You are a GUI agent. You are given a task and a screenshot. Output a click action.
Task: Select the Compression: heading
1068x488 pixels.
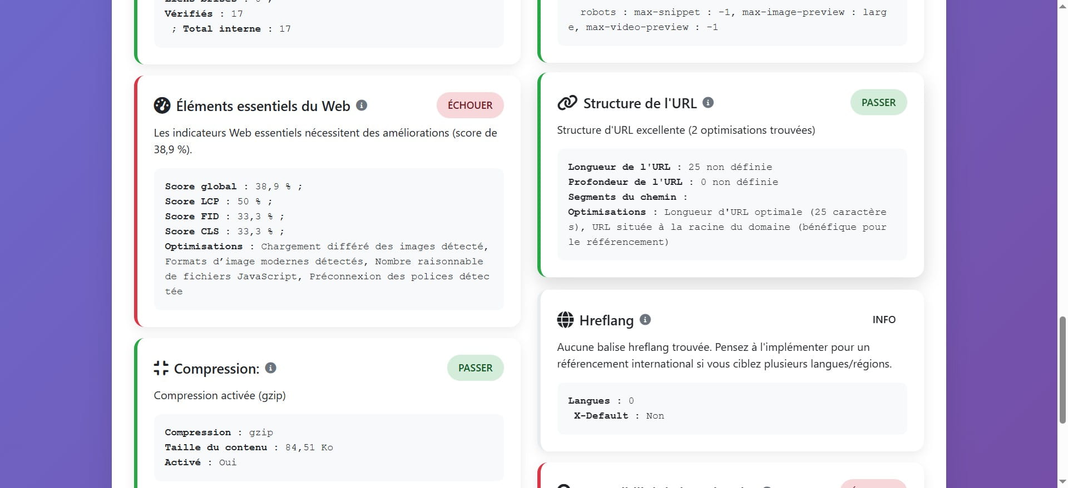click(216, 368)
